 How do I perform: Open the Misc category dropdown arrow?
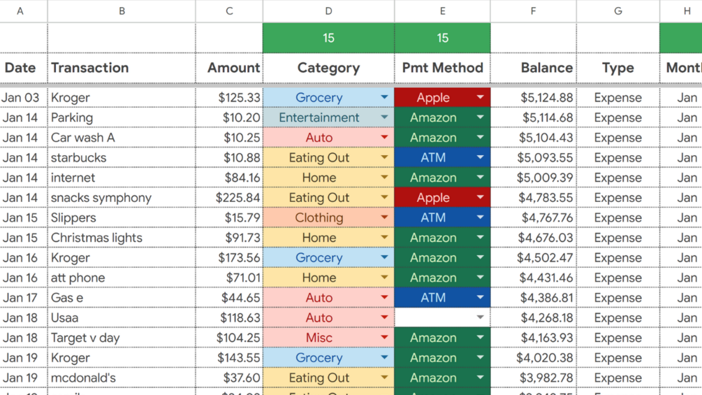[x=384, y=338]
